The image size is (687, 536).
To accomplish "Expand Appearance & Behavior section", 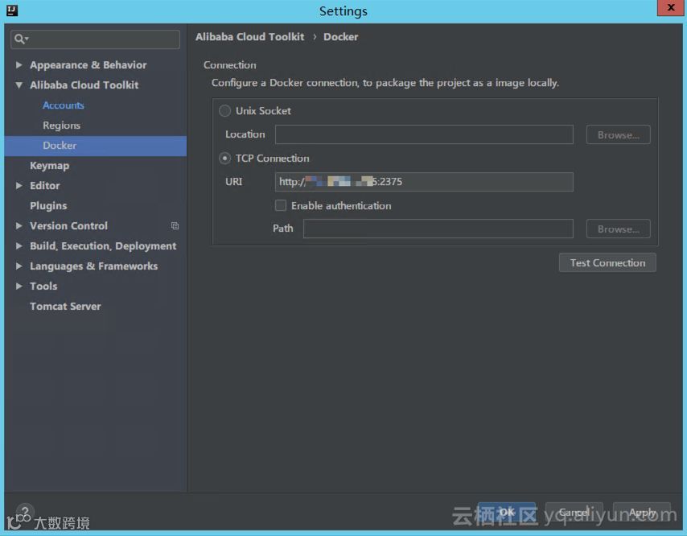I will (19, 65).
